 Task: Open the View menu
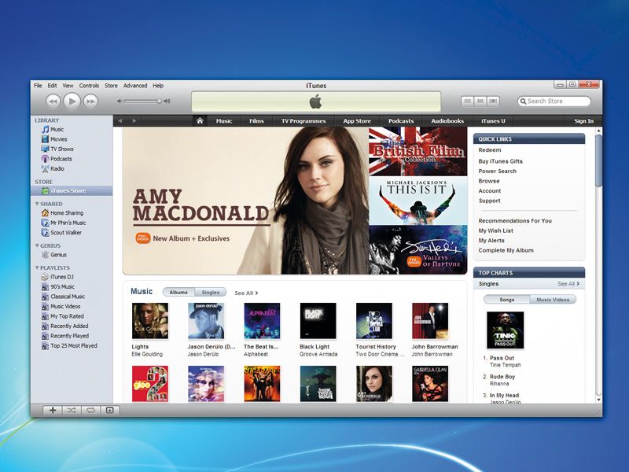(68, 86)
